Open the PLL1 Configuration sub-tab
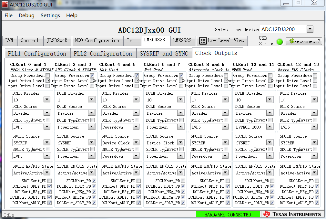Image resolution: width=326 pixels, height=219 pixels. point(37,54)
